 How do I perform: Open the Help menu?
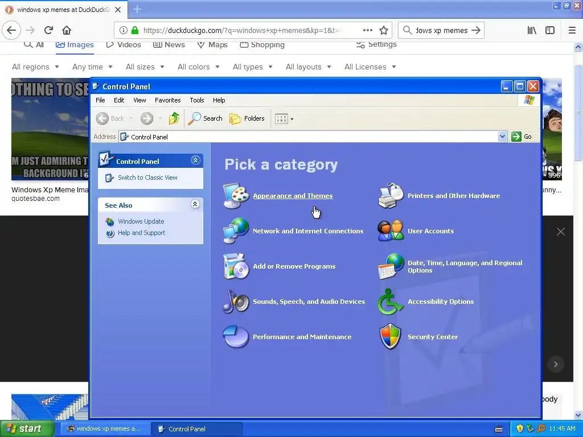(219, 100)
